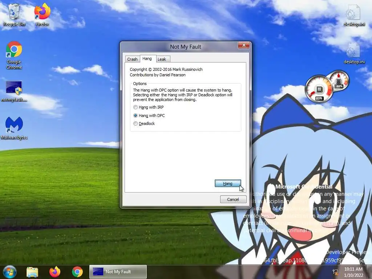Click the Options group label
This screenshot has height=279, width=372.
[140, 84]
